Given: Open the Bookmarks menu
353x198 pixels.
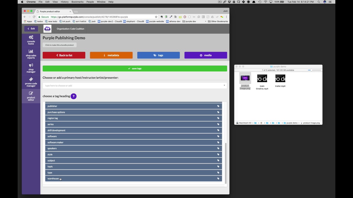Looking at the screenshot, I should pos(77,2).
